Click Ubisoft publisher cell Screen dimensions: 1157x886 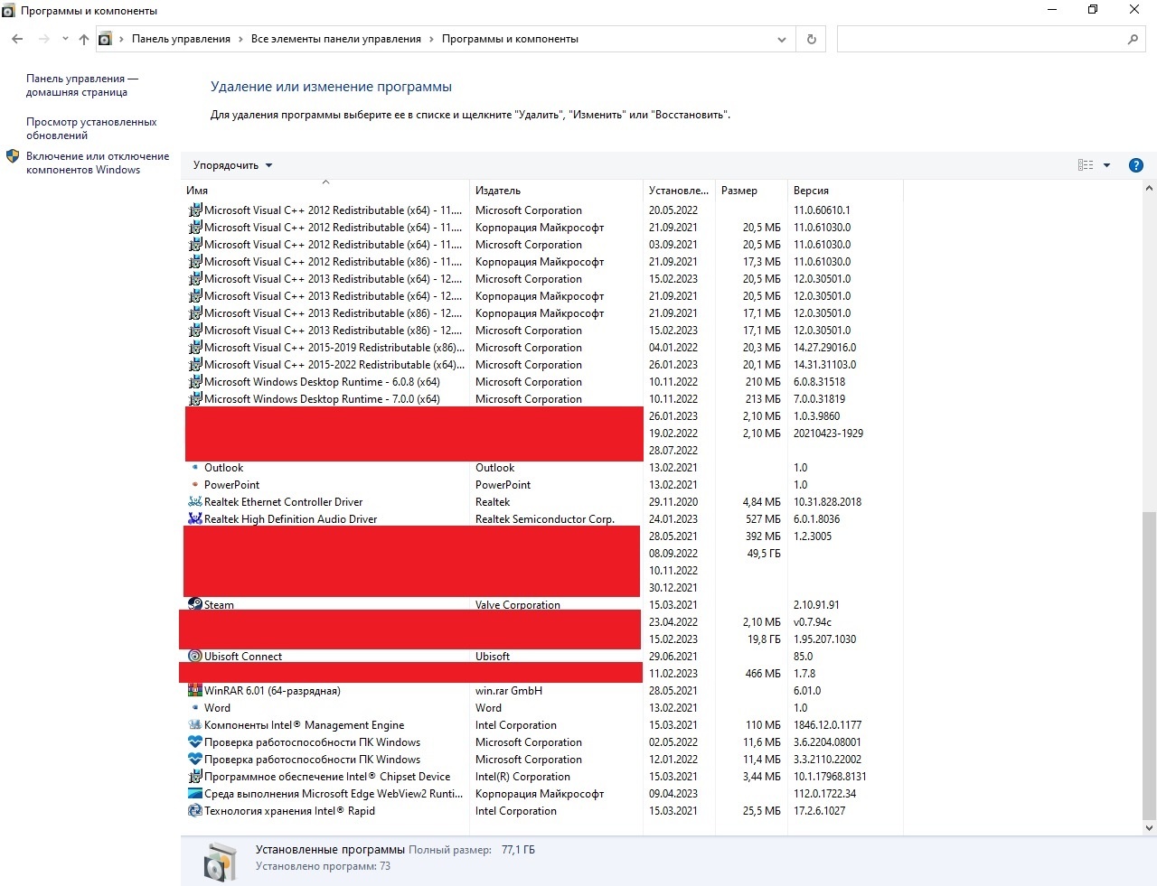pos(493,657)
